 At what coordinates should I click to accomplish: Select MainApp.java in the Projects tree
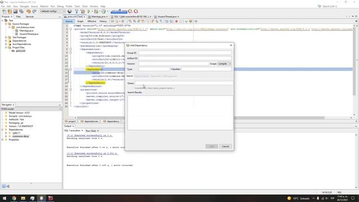click(26, 30)
